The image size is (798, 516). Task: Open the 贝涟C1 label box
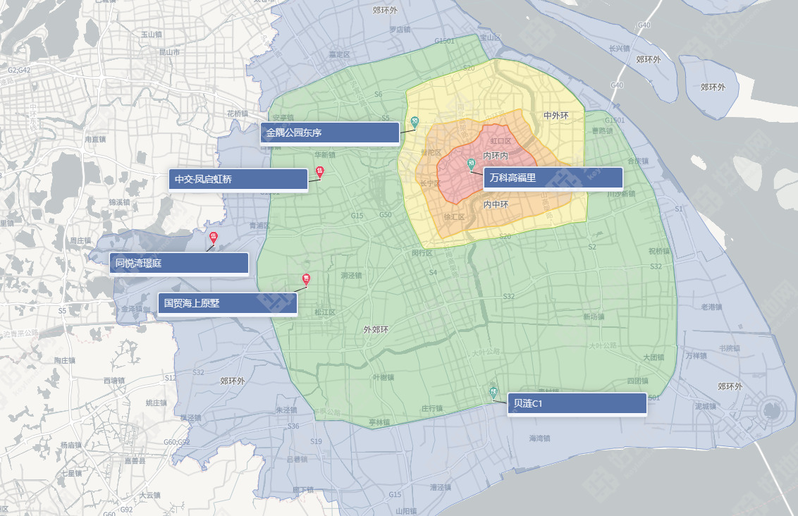(x=577, y=404)
